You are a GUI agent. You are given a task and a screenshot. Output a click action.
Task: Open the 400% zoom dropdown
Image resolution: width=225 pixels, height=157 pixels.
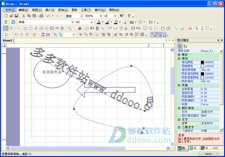(x=101, y=16)
